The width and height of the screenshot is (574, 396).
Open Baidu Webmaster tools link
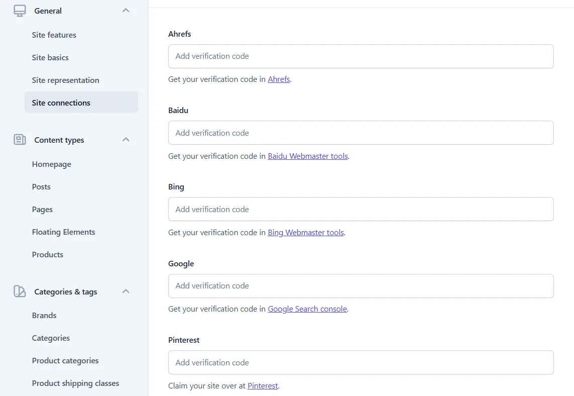pos(308,156)
